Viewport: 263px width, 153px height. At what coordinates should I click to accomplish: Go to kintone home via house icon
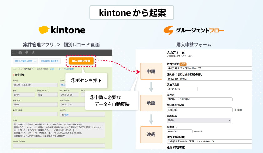pyautogui.click(x=20, y=52)
